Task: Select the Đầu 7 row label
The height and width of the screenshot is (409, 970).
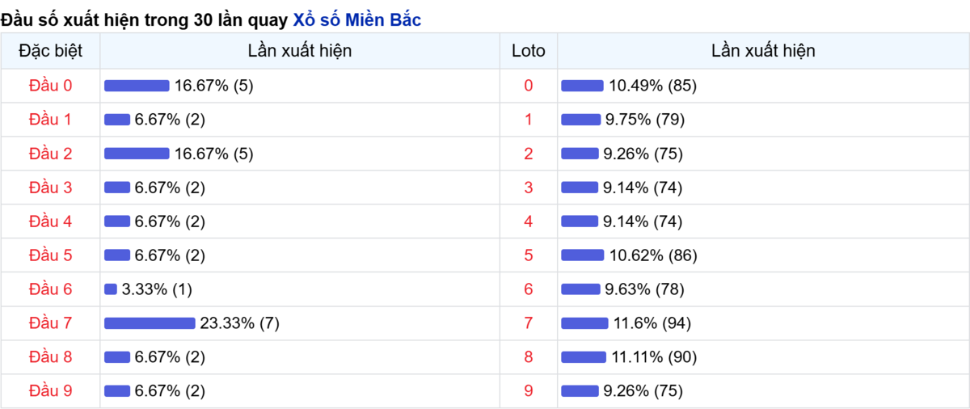Action: 50,323
